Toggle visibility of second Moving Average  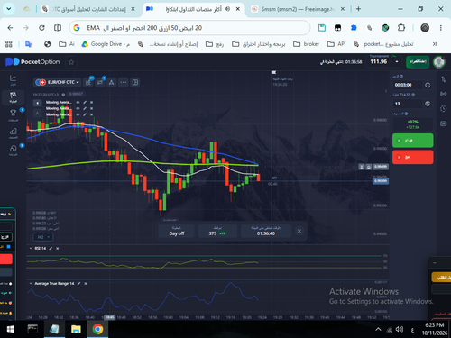pos(78,108)
